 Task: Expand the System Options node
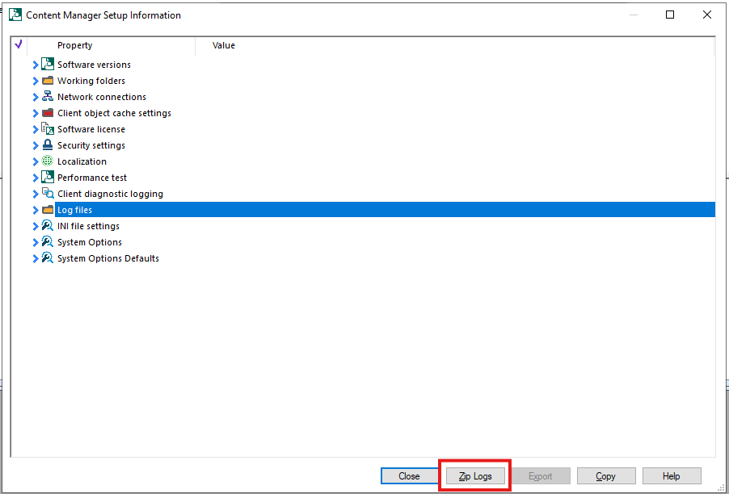point(36,242)
